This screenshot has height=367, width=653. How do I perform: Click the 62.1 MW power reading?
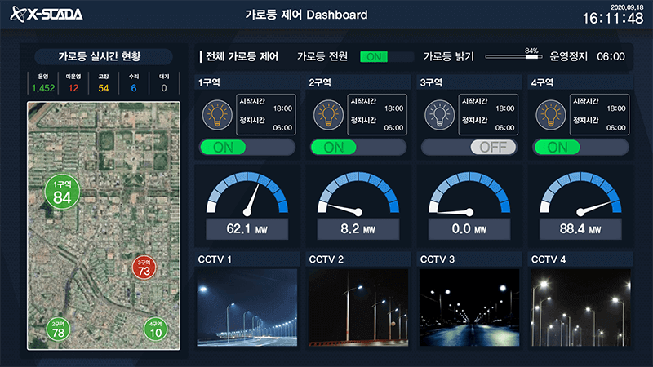tap(247, 229)
